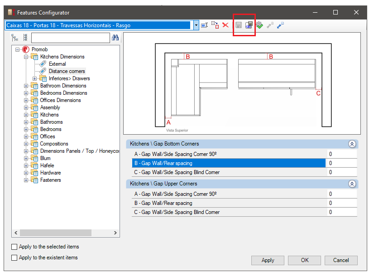
Task: Expand the Bathroom Dimensions tree folder
Action: click(x=26, y=86)
